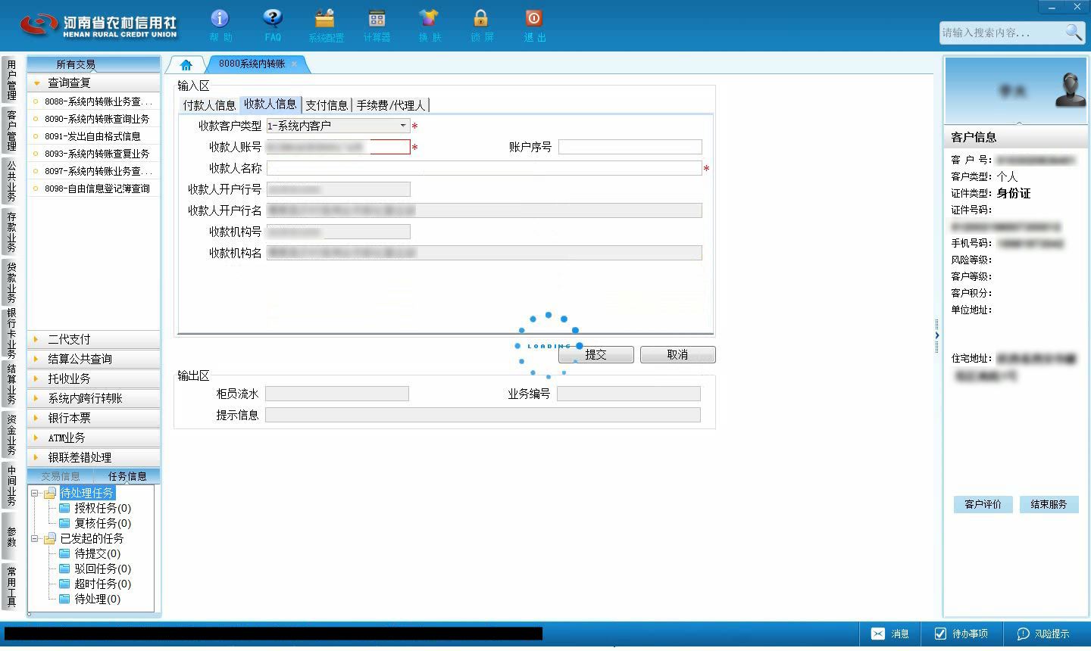The height and width of the screenshot is (651, 1091).
Task: Close the 8080系统内转账 tab
Action: pos(295,64)
